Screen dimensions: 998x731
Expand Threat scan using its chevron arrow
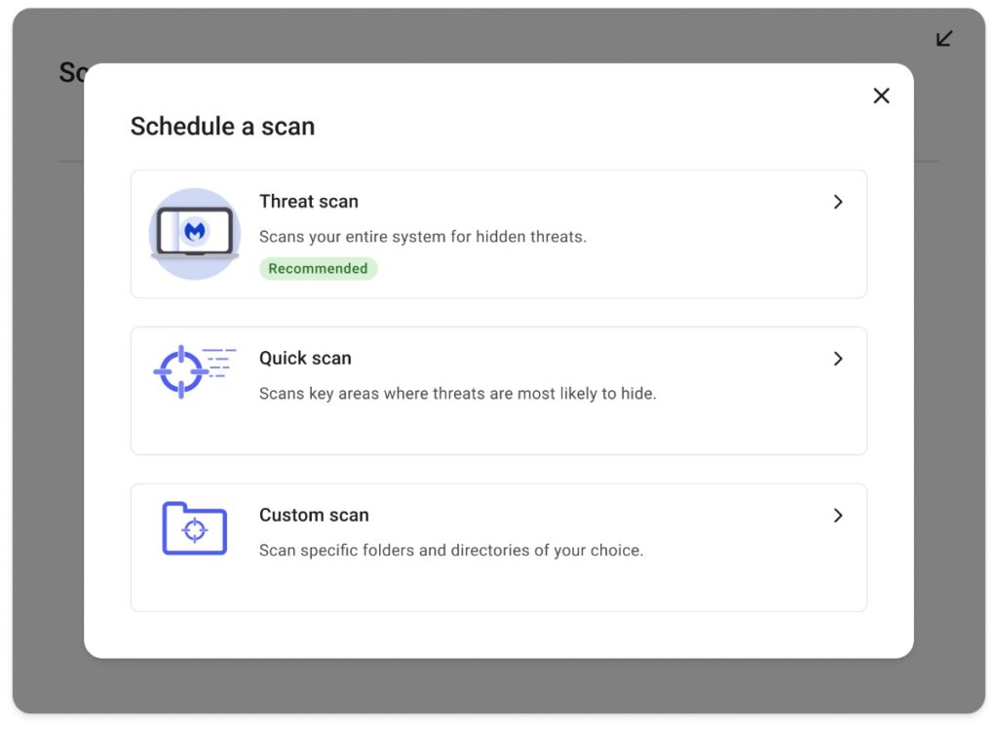pyautogui.click(x=837, y=202)
